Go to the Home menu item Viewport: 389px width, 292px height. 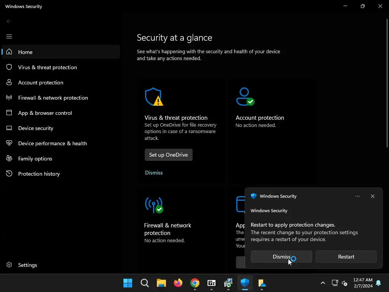coord(61,52)
